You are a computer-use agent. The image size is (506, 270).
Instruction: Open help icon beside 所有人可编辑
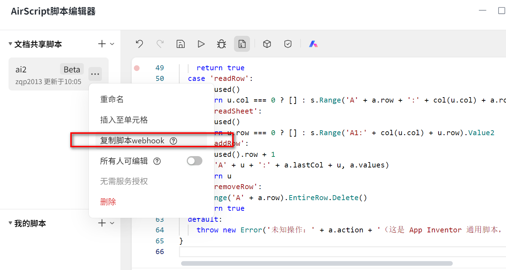(157, 161)
